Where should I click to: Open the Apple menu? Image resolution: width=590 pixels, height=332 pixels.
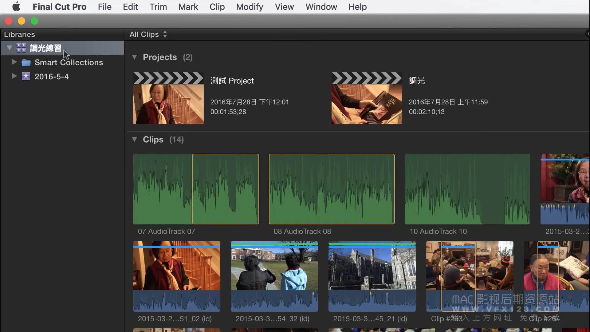[x=16, y=6]
